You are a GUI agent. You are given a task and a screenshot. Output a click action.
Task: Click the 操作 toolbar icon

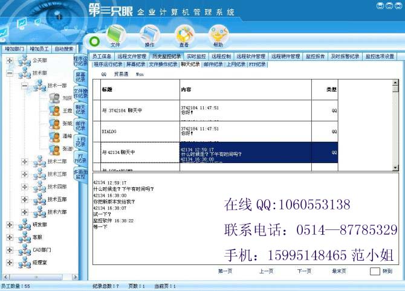[149, 35]
